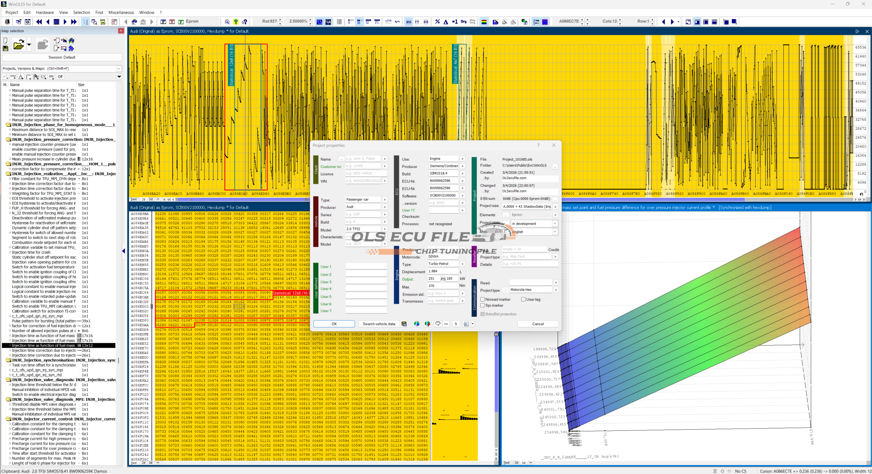Viewport: 872px width, 474px height.
Task: Click the hexdump horizontal scrollbar
Action: pyautogui.click(x=238, y=200)
